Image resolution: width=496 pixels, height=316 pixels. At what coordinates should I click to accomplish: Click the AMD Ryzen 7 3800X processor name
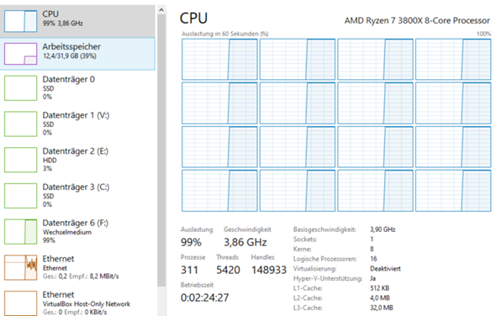tap(417, 20)
